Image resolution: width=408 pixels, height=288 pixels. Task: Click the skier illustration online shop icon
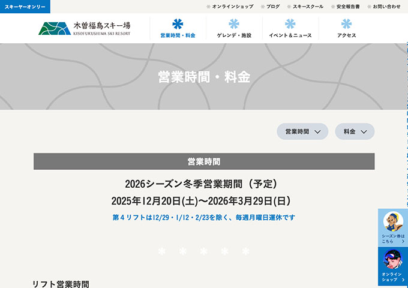[393, 259]
